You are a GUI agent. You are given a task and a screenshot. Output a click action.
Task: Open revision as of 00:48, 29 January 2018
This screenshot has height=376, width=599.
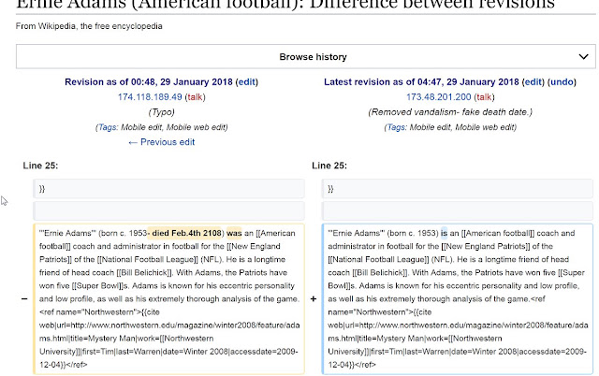click(149, 82)
